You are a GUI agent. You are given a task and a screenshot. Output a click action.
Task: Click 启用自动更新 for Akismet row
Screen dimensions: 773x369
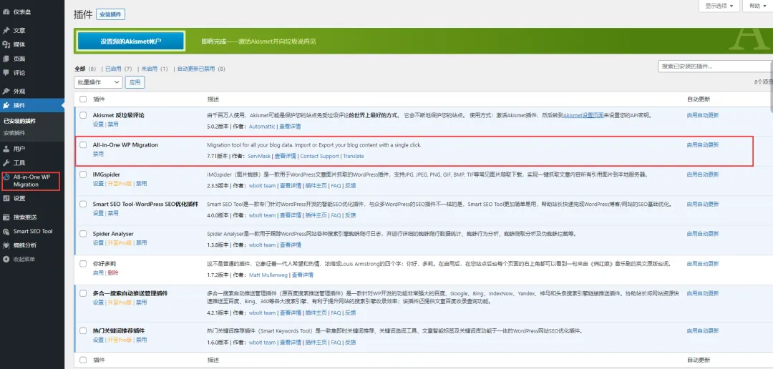pos(703,115)
